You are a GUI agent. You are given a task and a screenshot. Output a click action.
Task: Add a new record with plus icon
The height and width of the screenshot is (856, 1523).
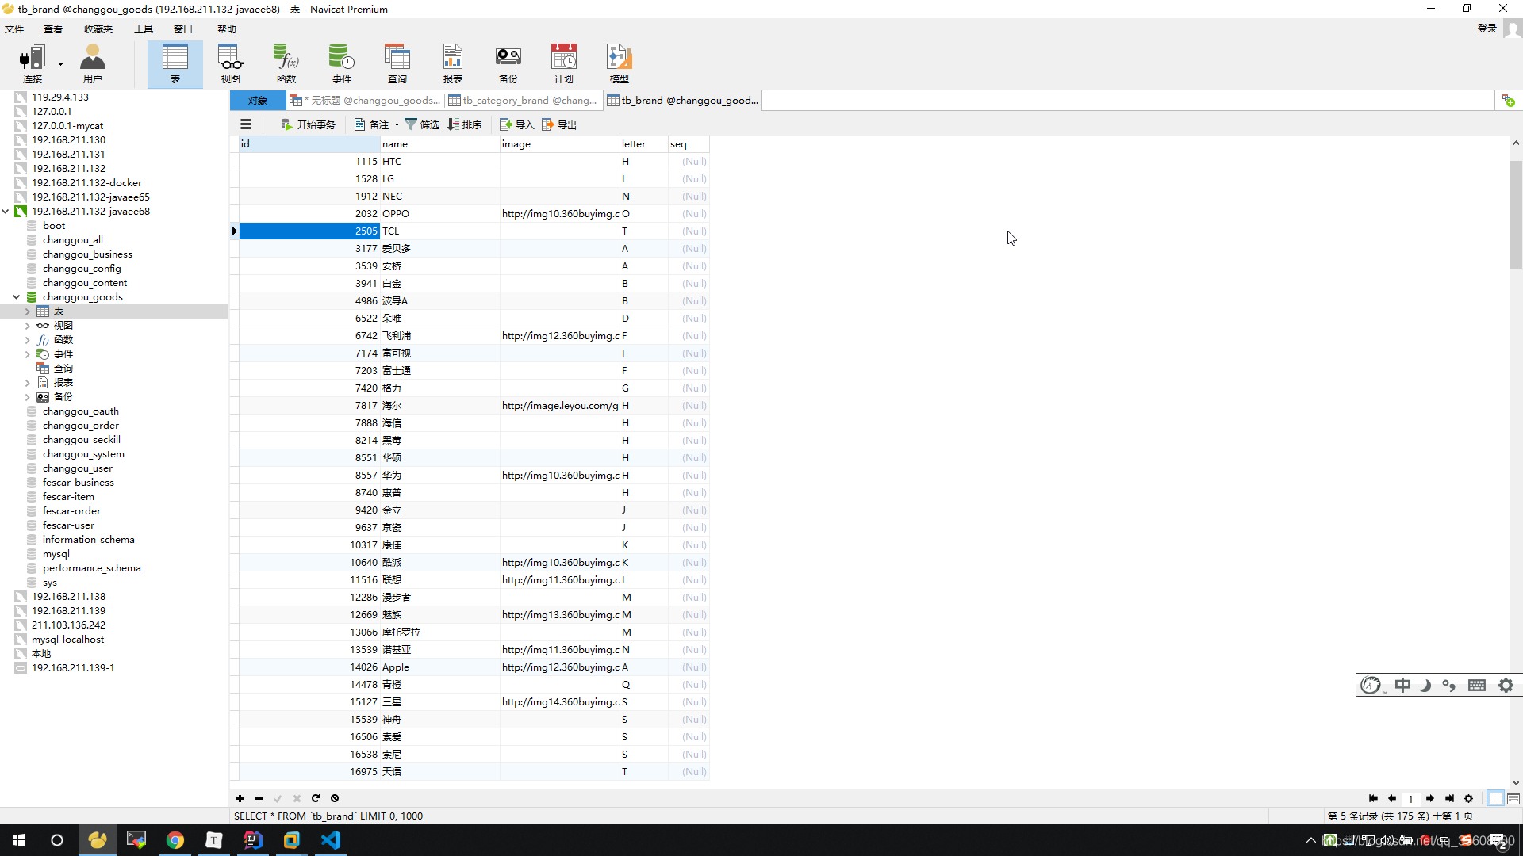click(x=240, y=798)
